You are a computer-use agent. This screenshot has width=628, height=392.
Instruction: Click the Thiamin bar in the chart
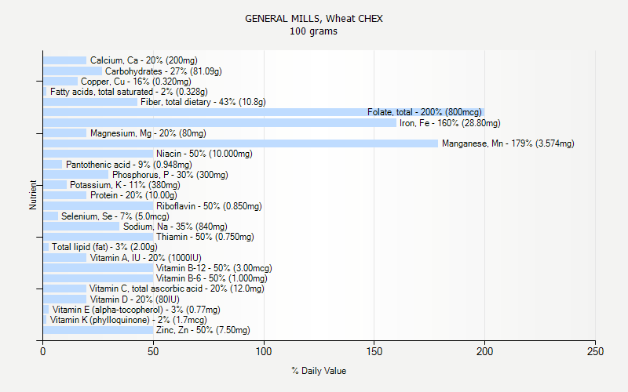(x=98, y=237)
